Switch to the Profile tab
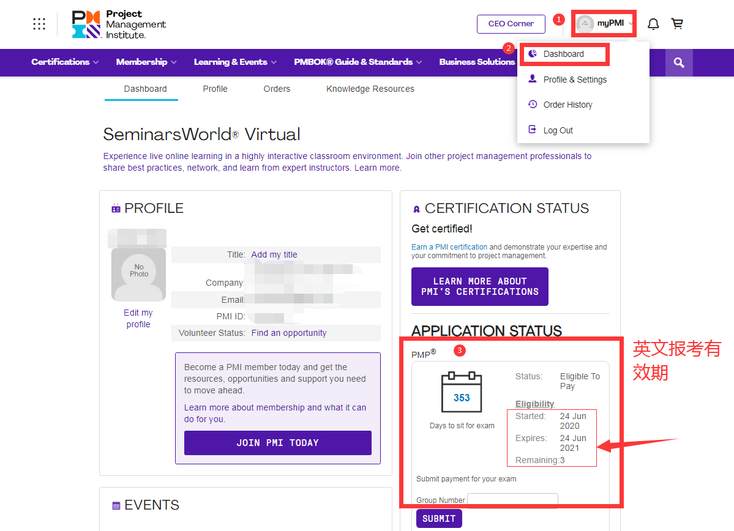Image resolution: width=734 pixels, height=531 pixels. [x=215, y=89]
